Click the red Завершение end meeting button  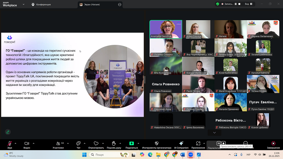pyautogui.click(x=273, y=143)
